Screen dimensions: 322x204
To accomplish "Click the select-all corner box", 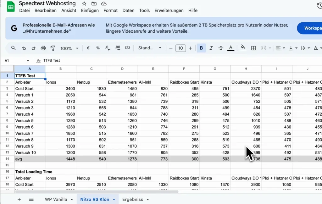I will point(7,69).
